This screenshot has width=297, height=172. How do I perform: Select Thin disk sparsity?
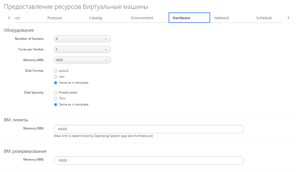tap(56, 98)
